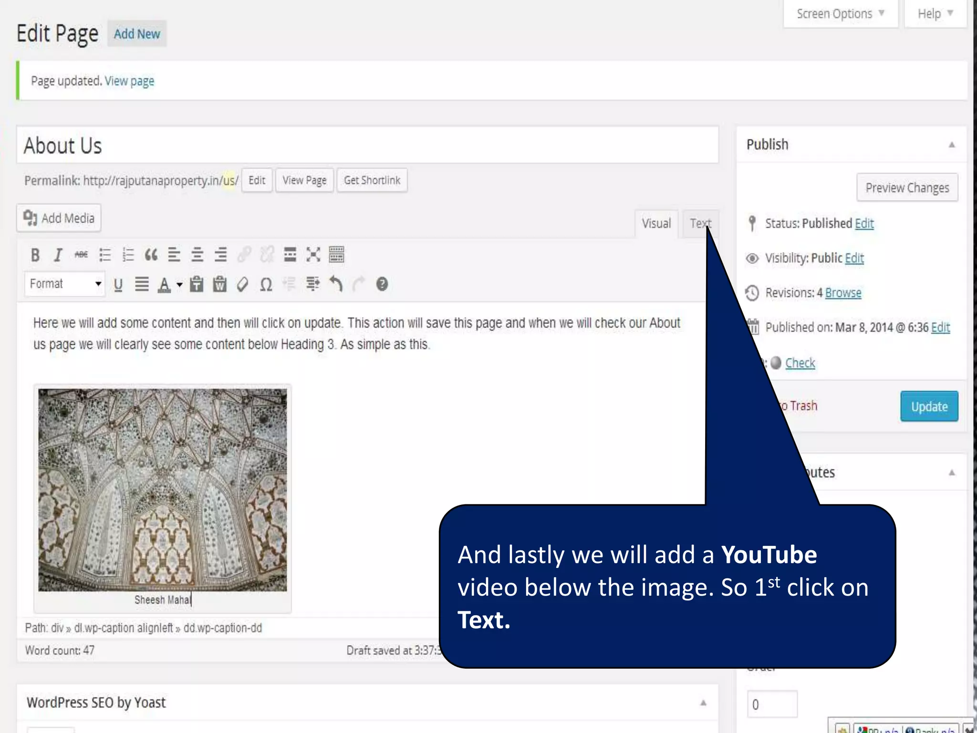
Task: Apply Italic formatting to text
Action: (58, 255)
